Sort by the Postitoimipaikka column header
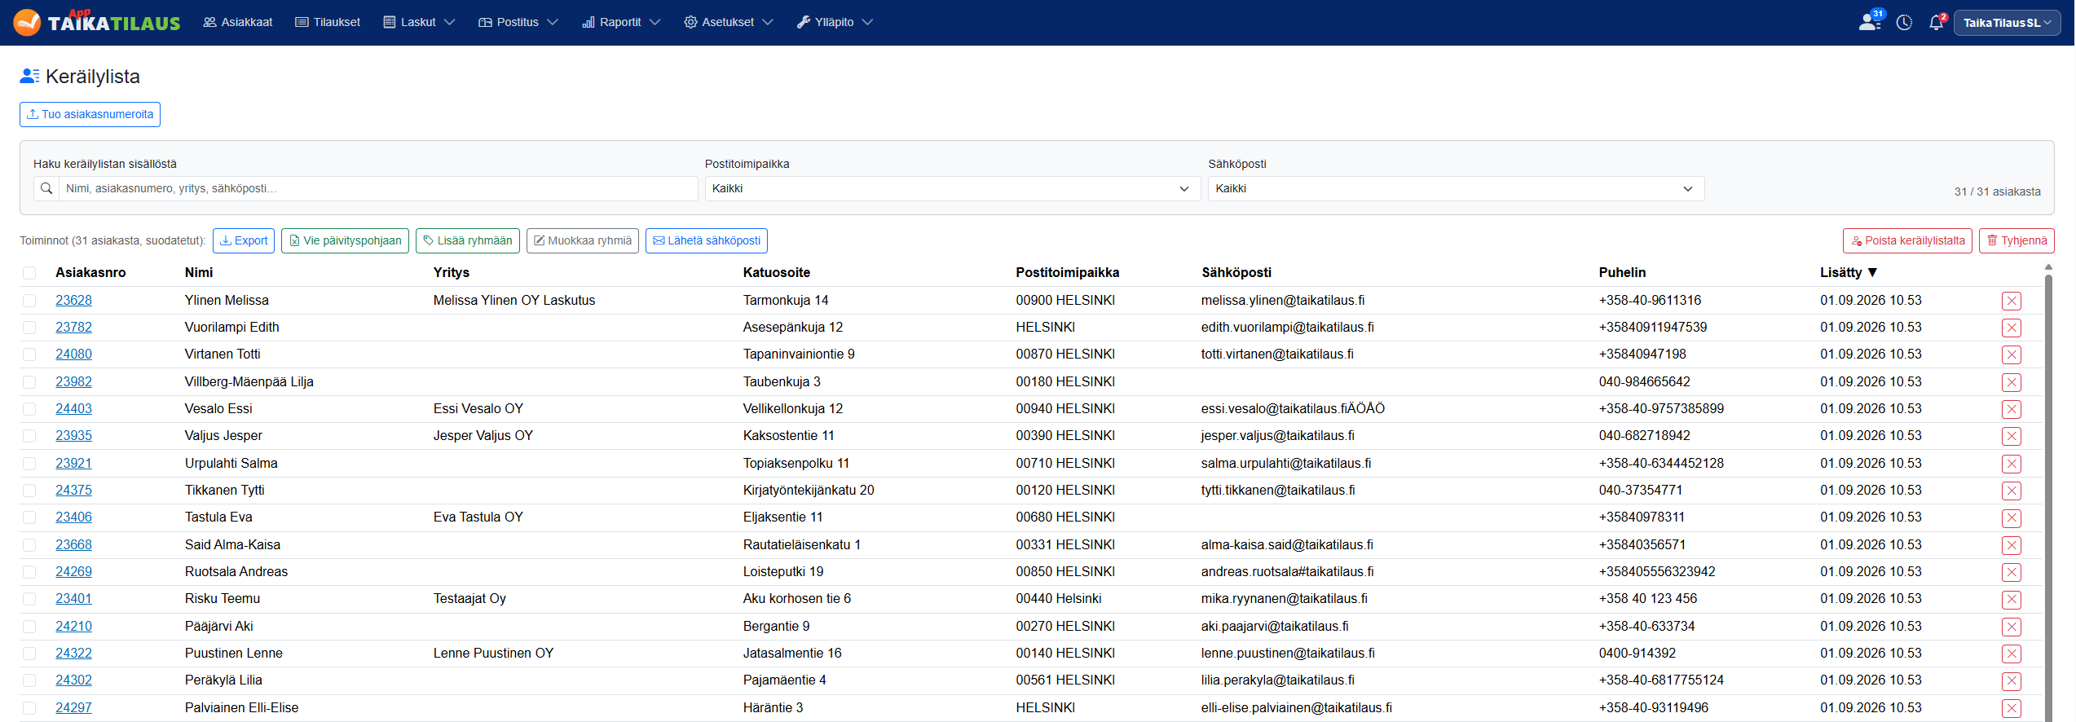Screen dimensions: 2076x722 tap(1067, 272)
